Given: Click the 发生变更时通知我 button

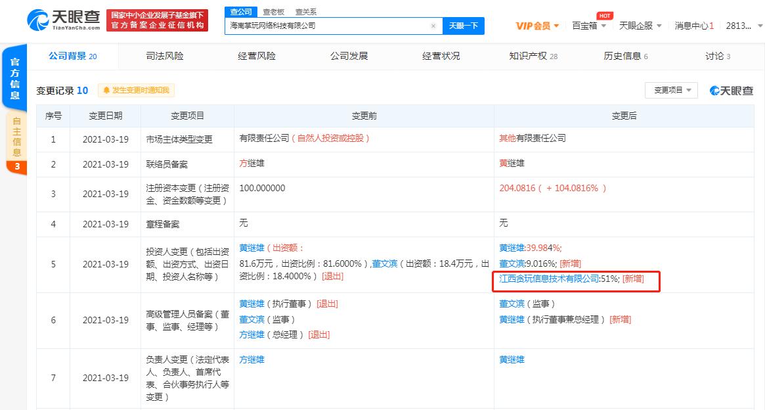Looking at the screenshot, I should [136, 90].
